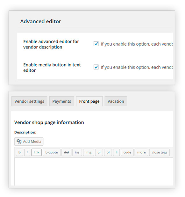This screenshot has height=197, width=185.
Task: Open the Add Media uploader
Action: coord(29,142)
